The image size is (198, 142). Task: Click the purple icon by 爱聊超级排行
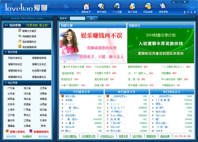(31, 131)
